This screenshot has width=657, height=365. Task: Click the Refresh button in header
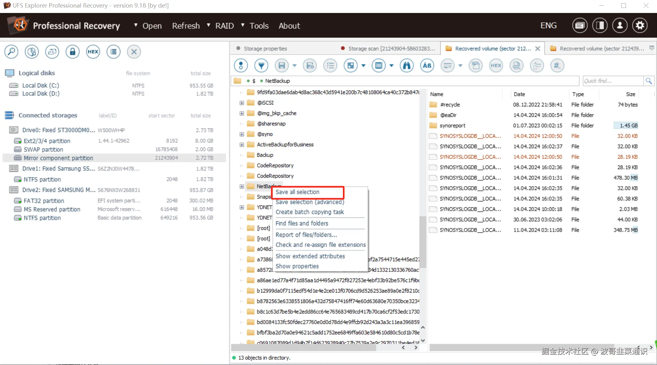186,26
